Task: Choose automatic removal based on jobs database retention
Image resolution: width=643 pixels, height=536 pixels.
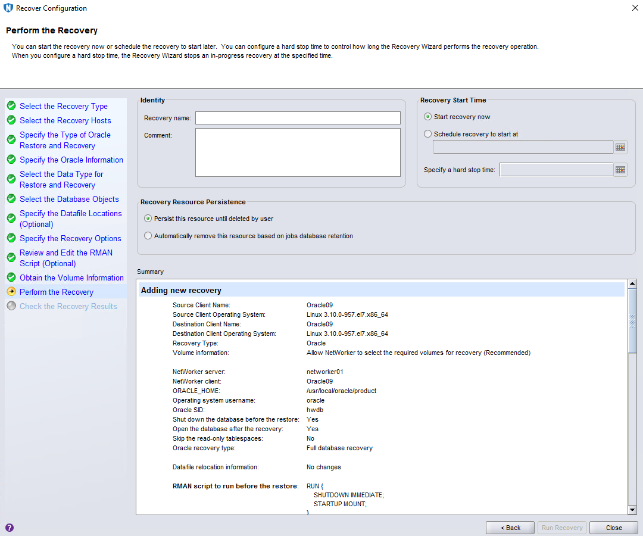Action: pos(148,236)
